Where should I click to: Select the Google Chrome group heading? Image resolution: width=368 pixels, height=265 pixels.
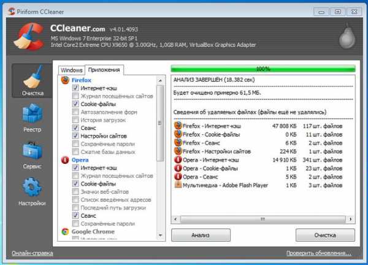pyautogui.click(x=93, y=231)
